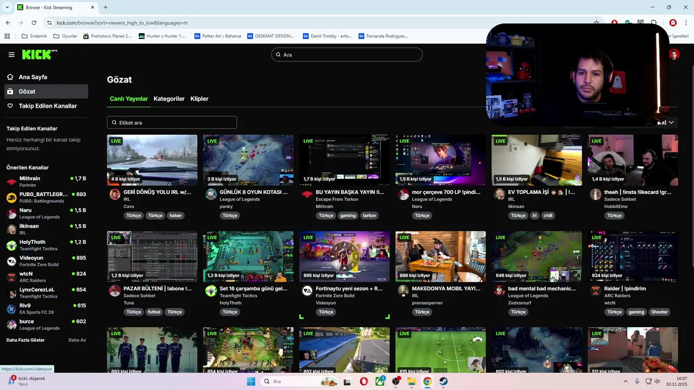Open the hamburger sidebar menu

tap(11, 55)
